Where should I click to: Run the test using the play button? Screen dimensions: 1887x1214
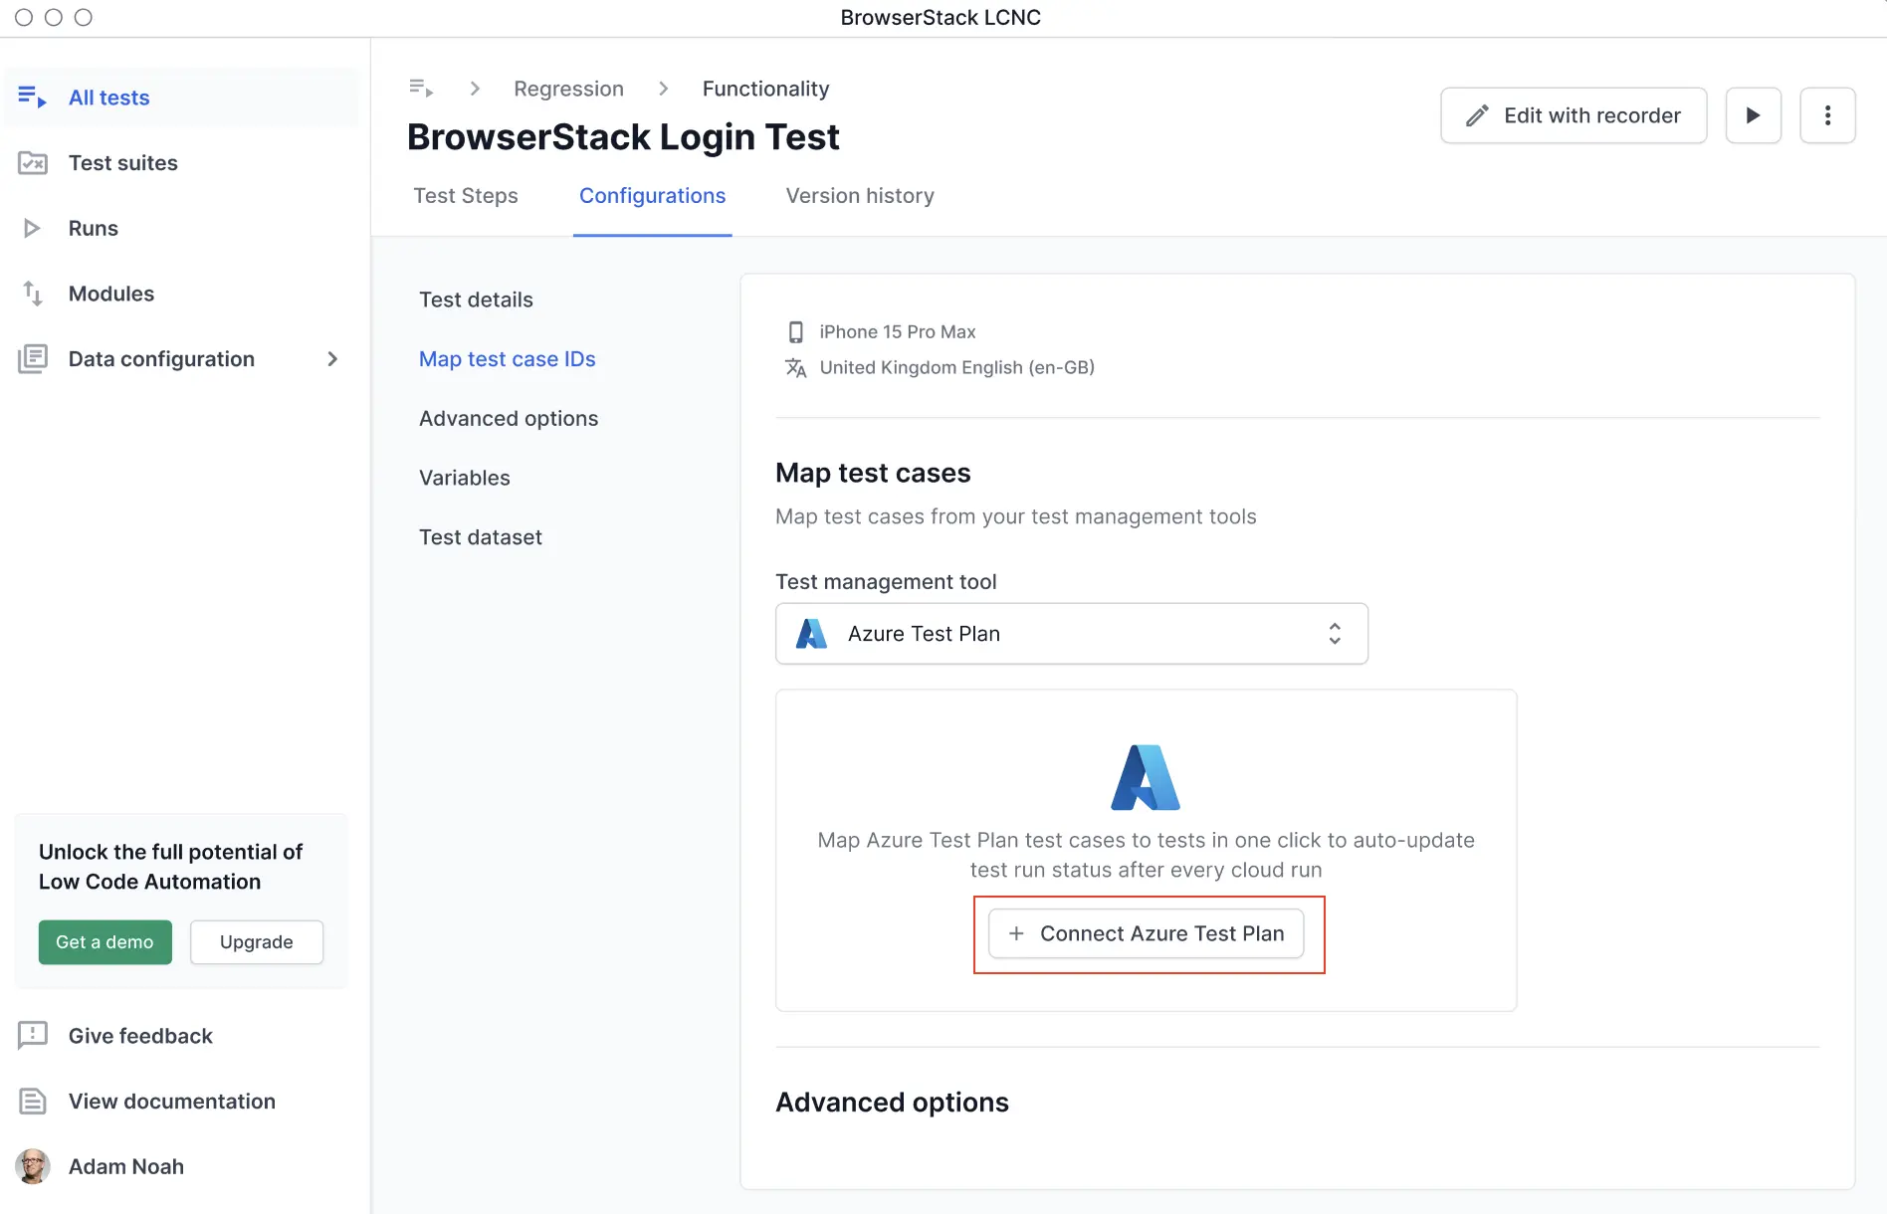coord(1753,115)
